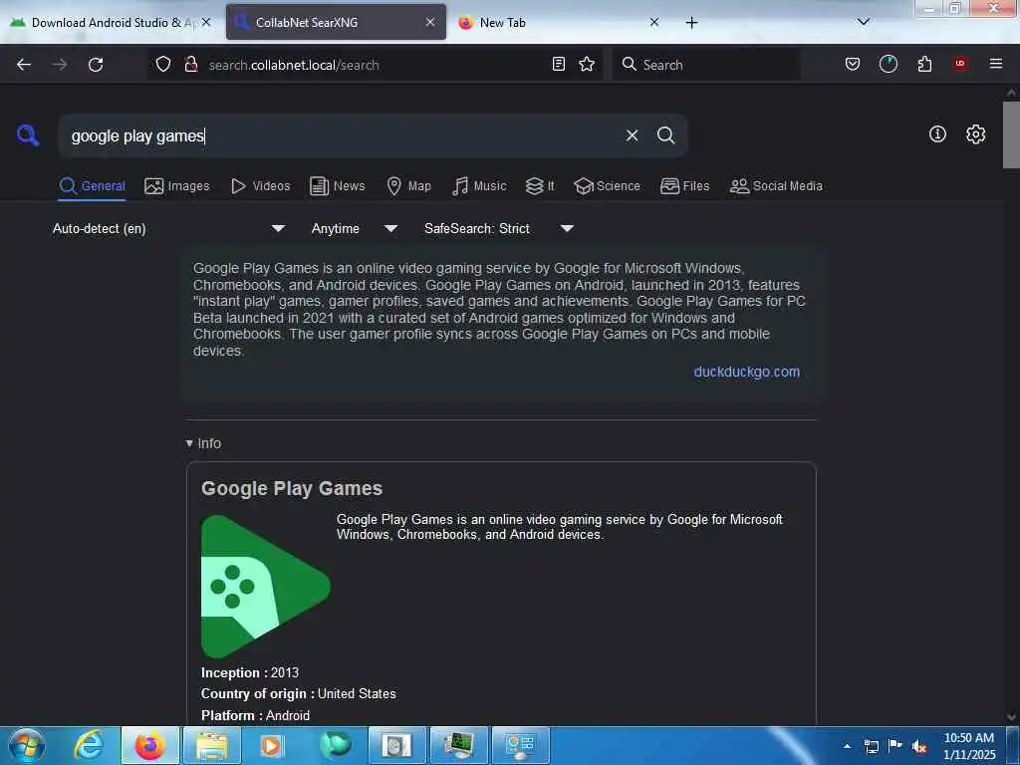This screenshot has width=1020, height=765.
Task: Click the scrollbar down arrow
Action: pyautogui.click(x=1011, y=717)
